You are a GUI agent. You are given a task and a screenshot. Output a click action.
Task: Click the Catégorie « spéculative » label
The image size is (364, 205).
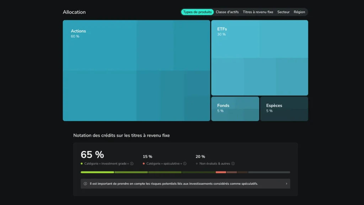[x=164, y=164]
